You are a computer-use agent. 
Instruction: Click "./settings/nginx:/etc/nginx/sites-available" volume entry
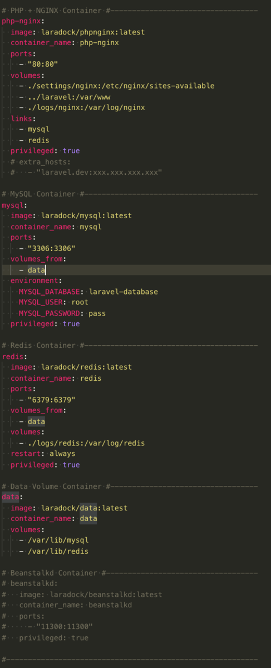121,86
